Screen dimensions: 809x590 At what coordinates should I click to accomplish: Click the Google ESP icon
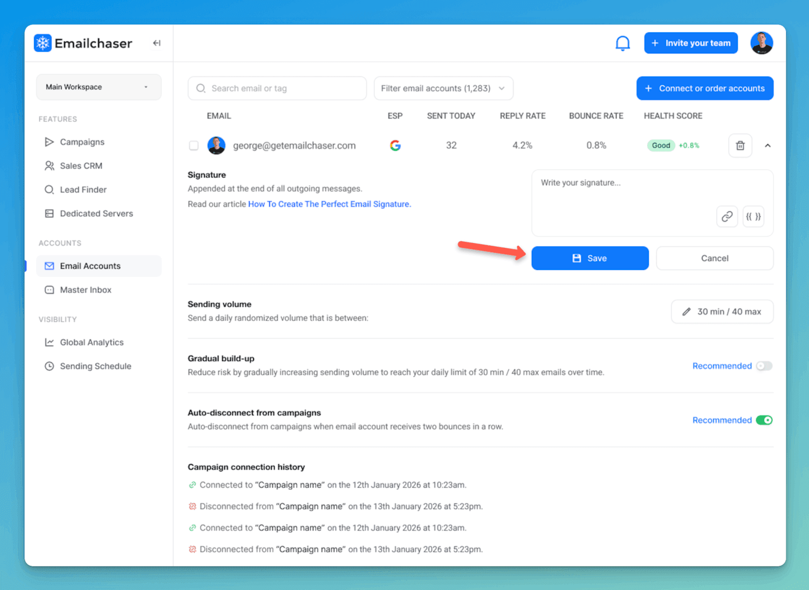coord(395,145)
